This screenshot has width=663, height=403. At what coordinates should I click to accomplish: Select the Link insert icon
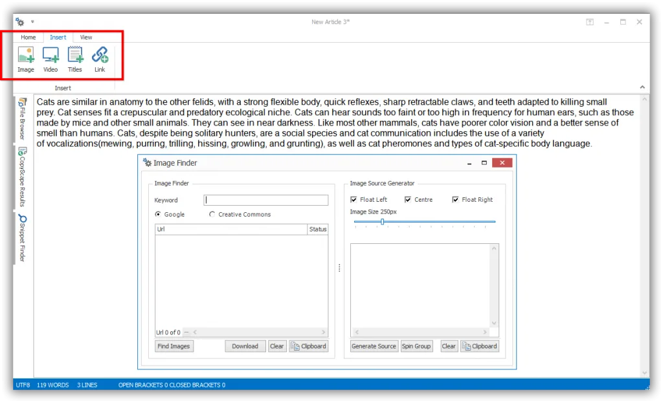click(x=100, y=60)
